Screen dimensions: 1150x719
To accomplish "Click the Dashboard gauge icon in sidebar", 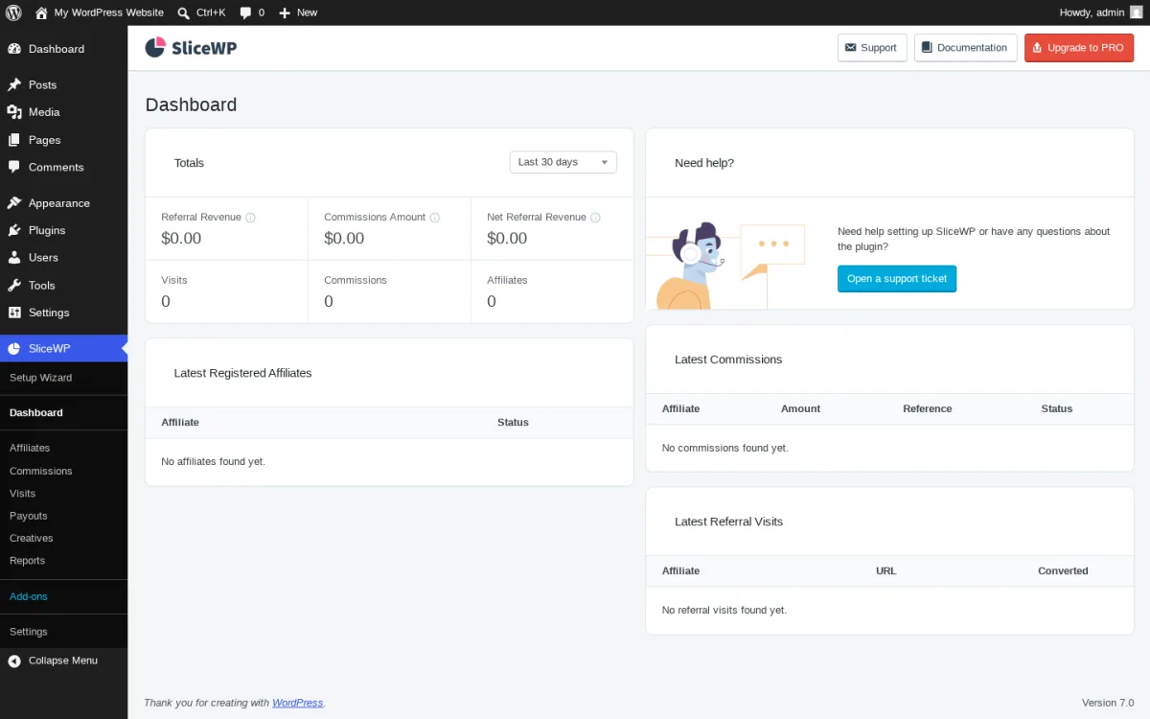I will 14,49.
